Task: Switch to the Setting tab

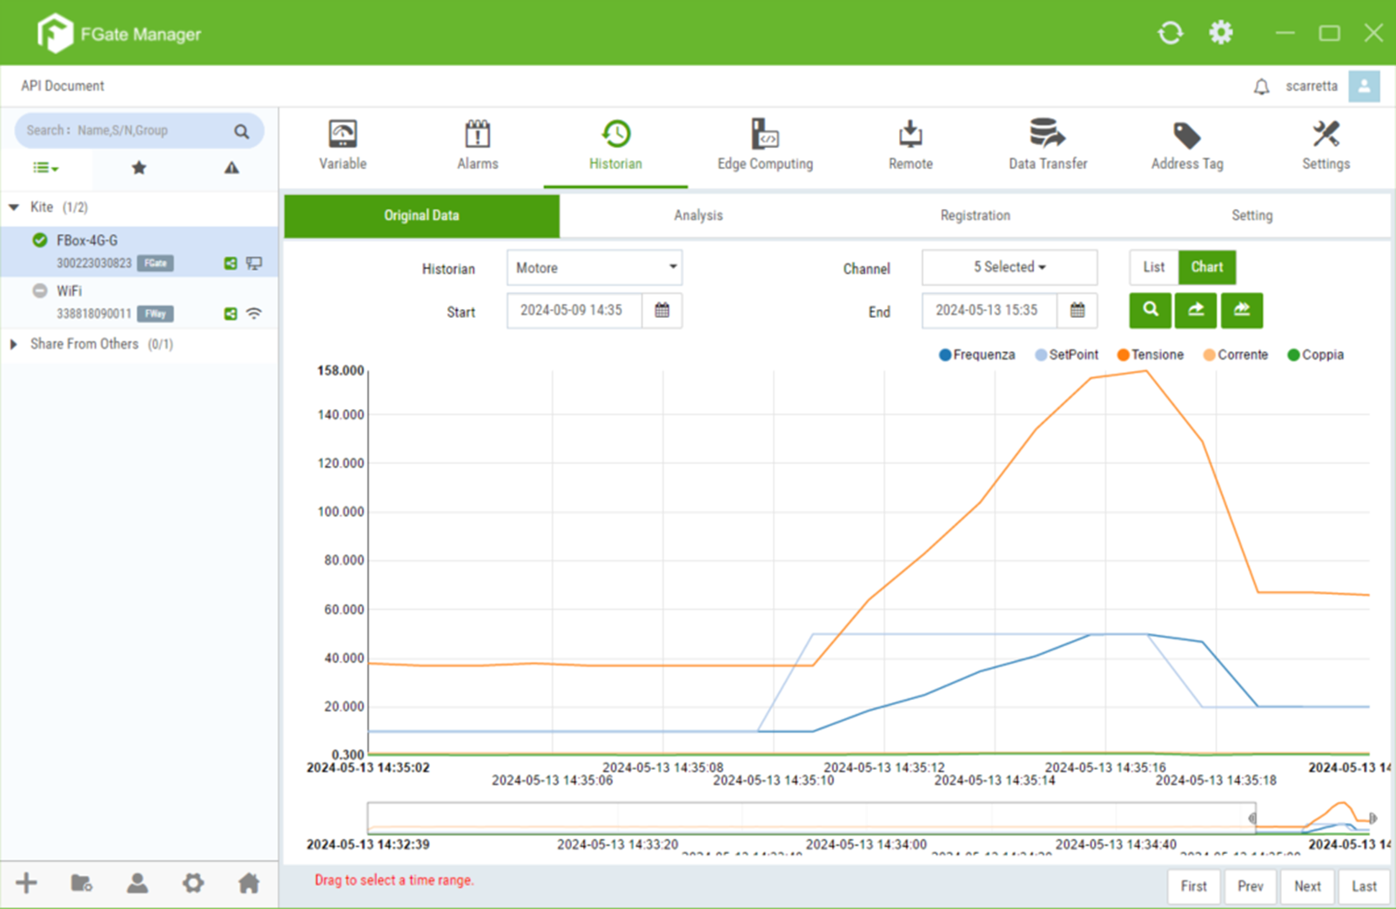Action: [x=1252, y=215]
